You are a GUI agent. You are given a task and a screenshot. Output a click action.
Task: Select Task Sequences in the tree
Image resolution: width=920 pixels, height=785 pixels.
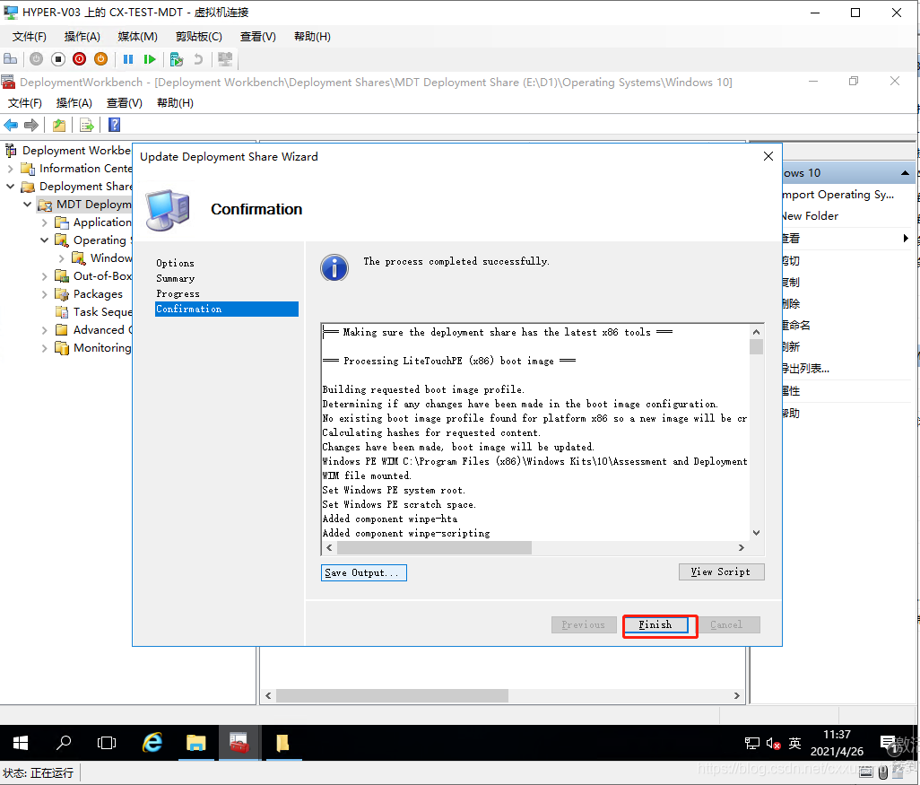(102, 312)
